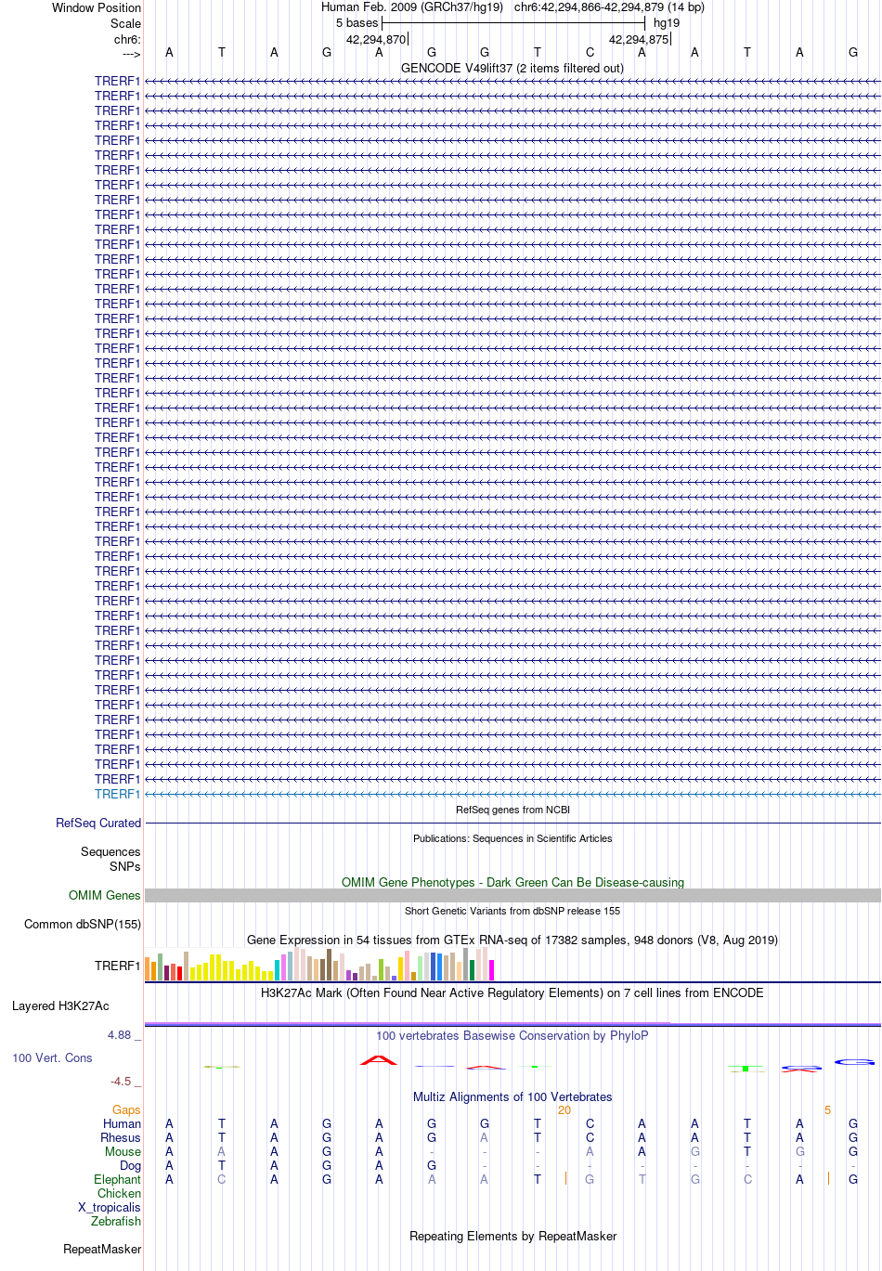The image size is (882, 1271).
Task: Select the Elephant alignment row label
Action: (x=117, y=1179)
